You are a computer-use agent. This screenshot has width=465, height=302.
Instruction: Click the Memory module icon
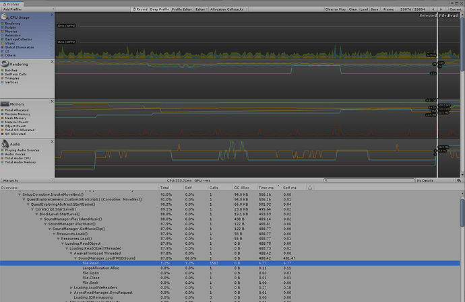click(x=5, y=104)
